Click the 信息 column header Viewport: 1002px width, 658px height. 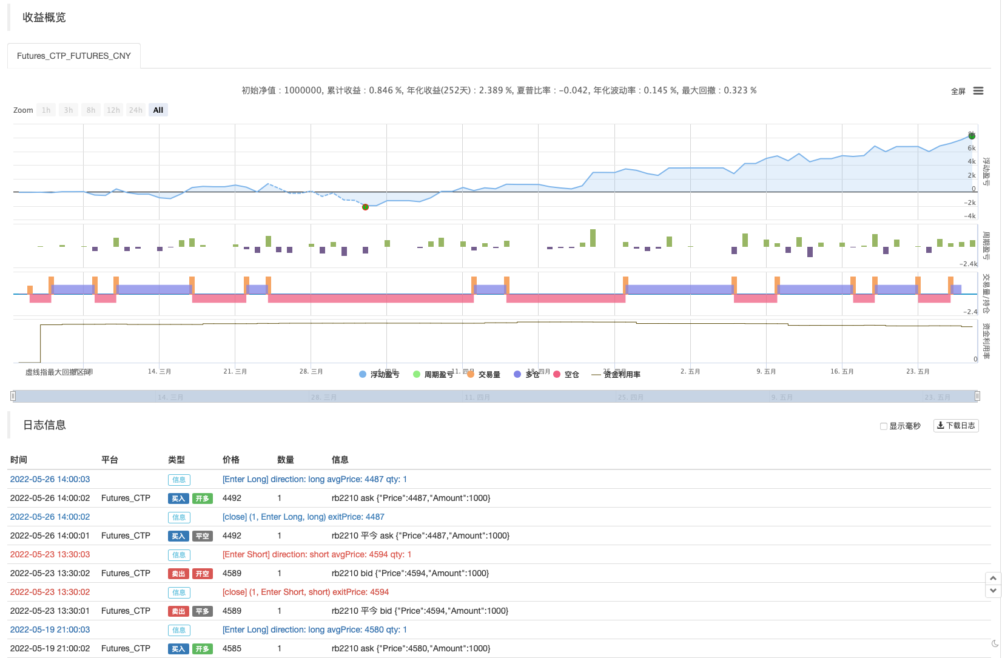click(340, 460)
